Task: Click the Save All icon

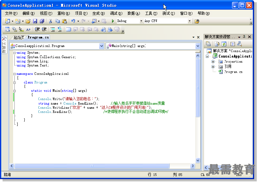Action: [x=42, y=21]
